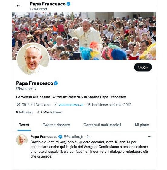The width and height of the screenshot is (167, 170).
Task: Click the verified badge beside the profile name
Action: pos(56,83)
